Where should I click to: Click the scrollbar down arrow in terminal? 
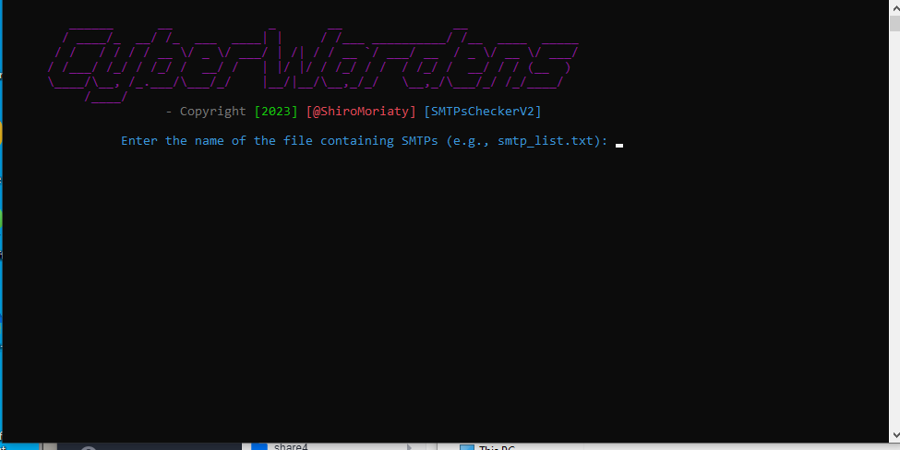[x=894, y=434]
